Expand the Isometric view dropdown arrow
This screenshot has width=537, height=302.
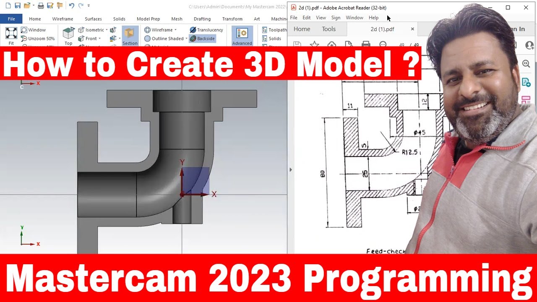107,30
